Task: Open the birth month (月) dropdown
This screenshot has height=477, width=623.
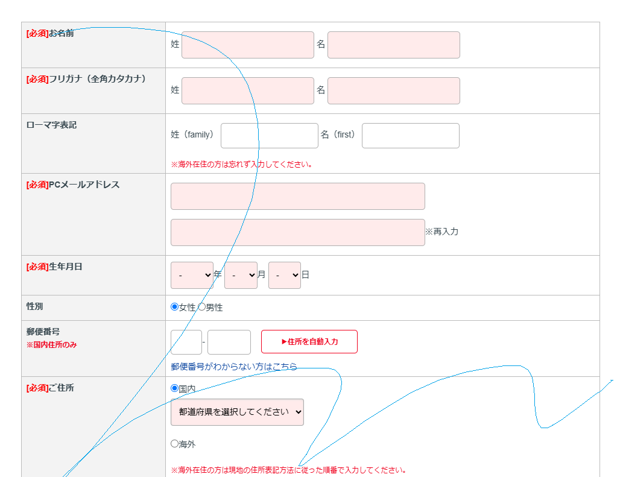Action: coord(241,275)
